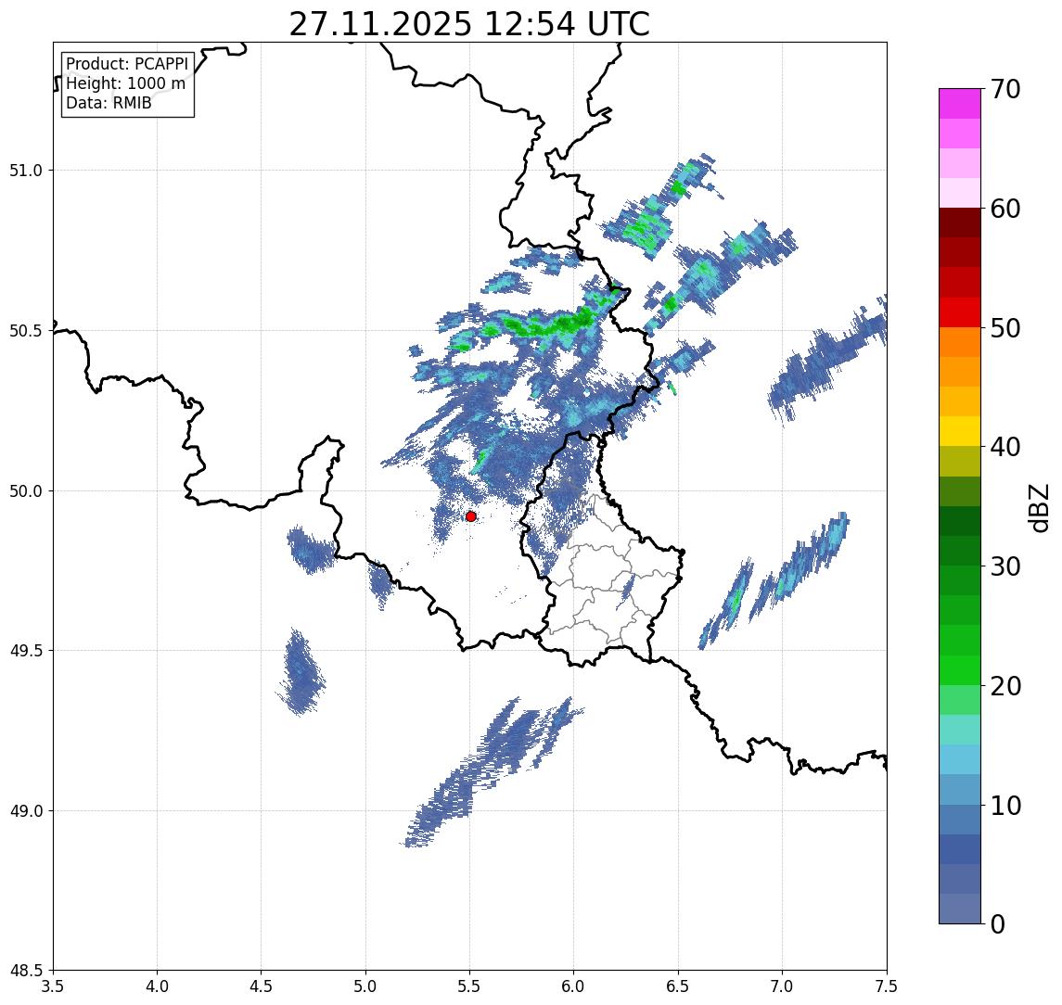Click the colorbar tick value 20

point(1005,685)
